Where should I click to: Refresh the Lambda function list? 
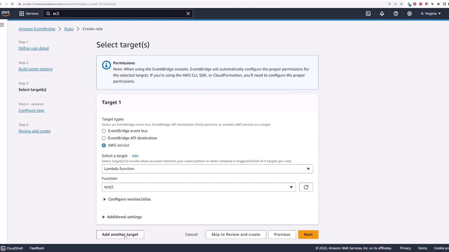[306, 187]
